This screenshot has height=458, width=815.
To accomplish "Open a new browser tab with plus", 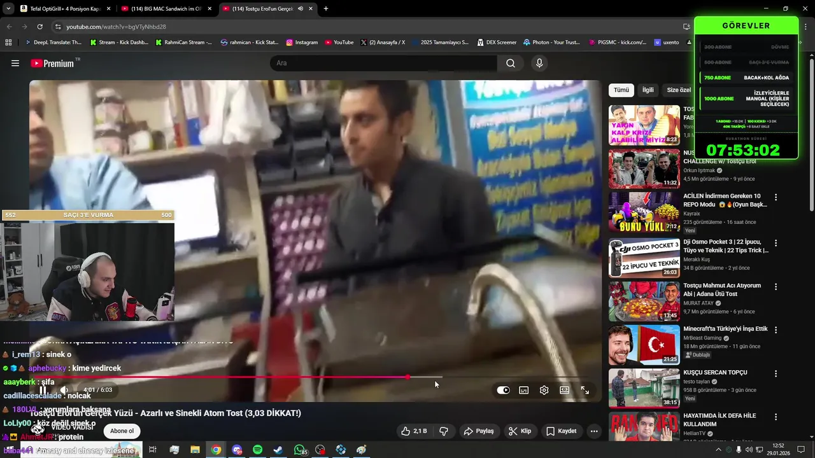I will 326,8.
